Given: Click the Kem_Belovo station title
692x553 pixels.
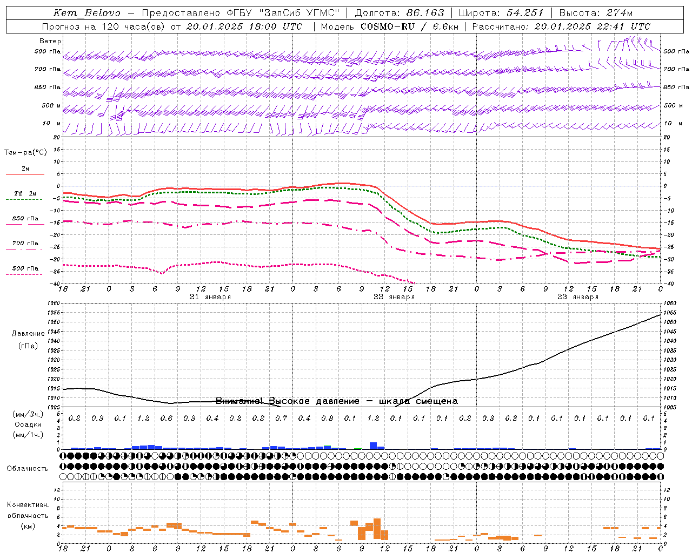Looking at the screenshot, I should (x=87, y=13).
